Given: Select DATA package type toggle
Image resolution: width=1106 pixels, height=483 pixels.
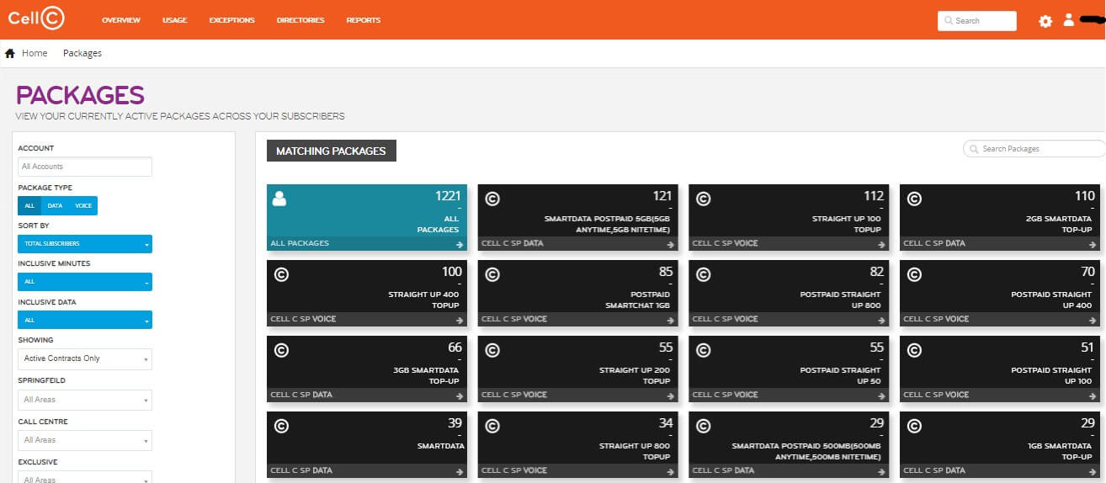Looking at the screenshot, I should pyautogui.click(x=55, y=205).
